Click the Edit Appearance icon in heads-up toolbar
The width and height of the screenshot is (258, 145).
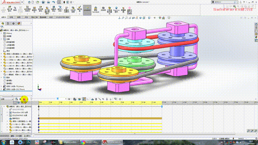click(160, 18)
